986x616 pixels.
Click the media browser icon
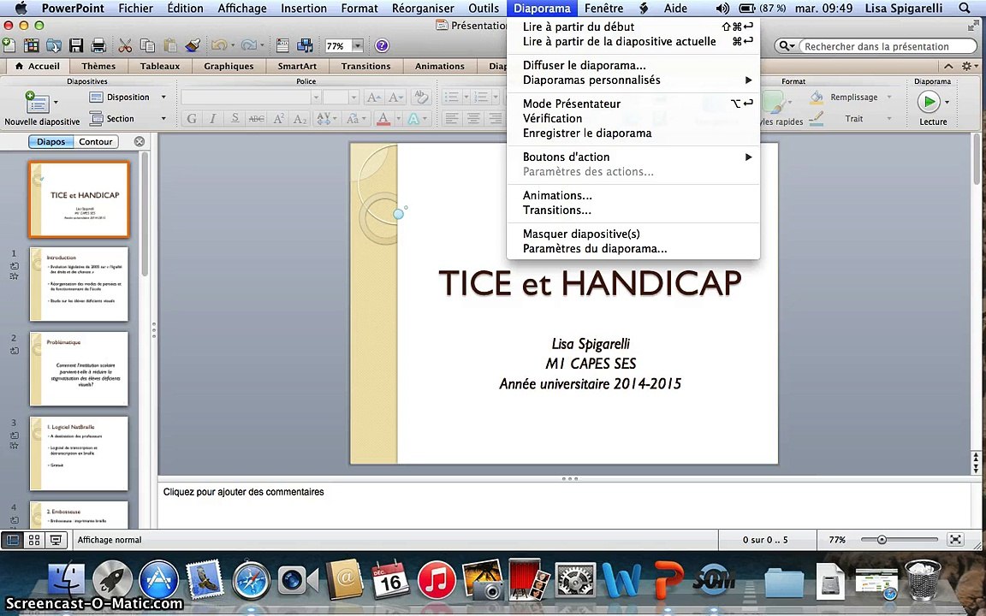point(305,45)
